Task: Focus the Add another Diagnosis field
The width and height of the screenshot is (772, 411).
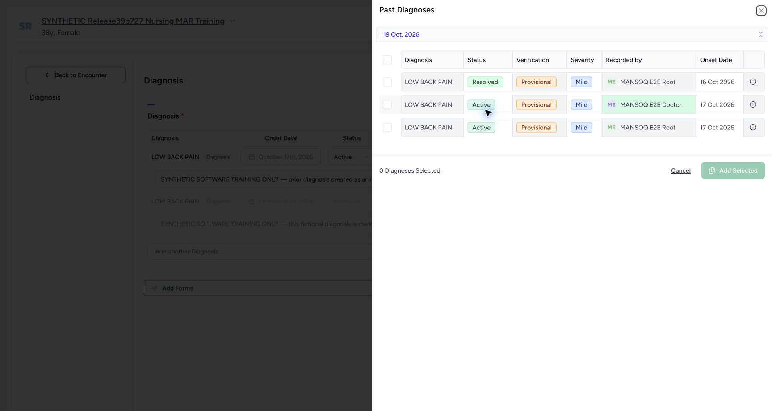Action: point(260,252)
